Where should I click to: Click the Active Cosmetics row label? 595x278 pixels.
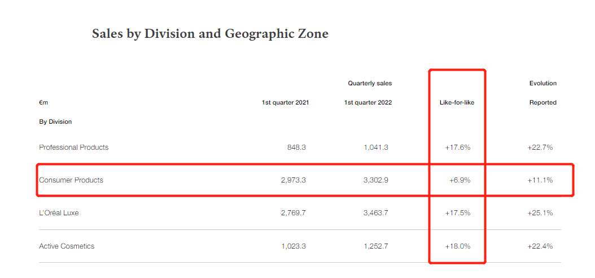tap(67, 246)
